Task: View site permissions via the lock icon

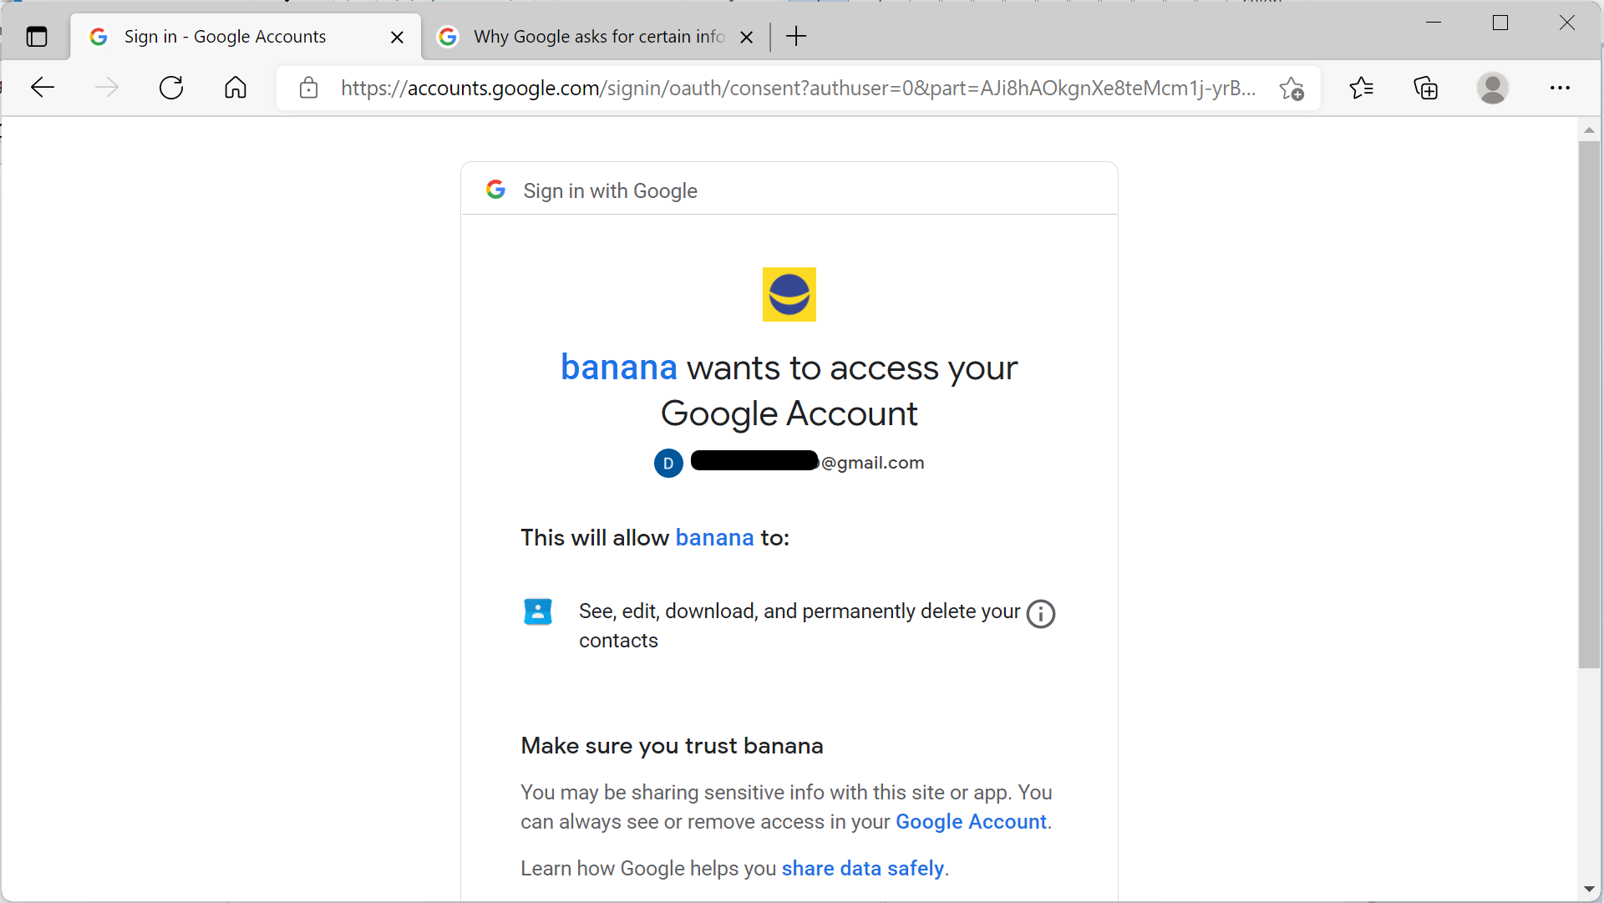Action: point(308,88)
